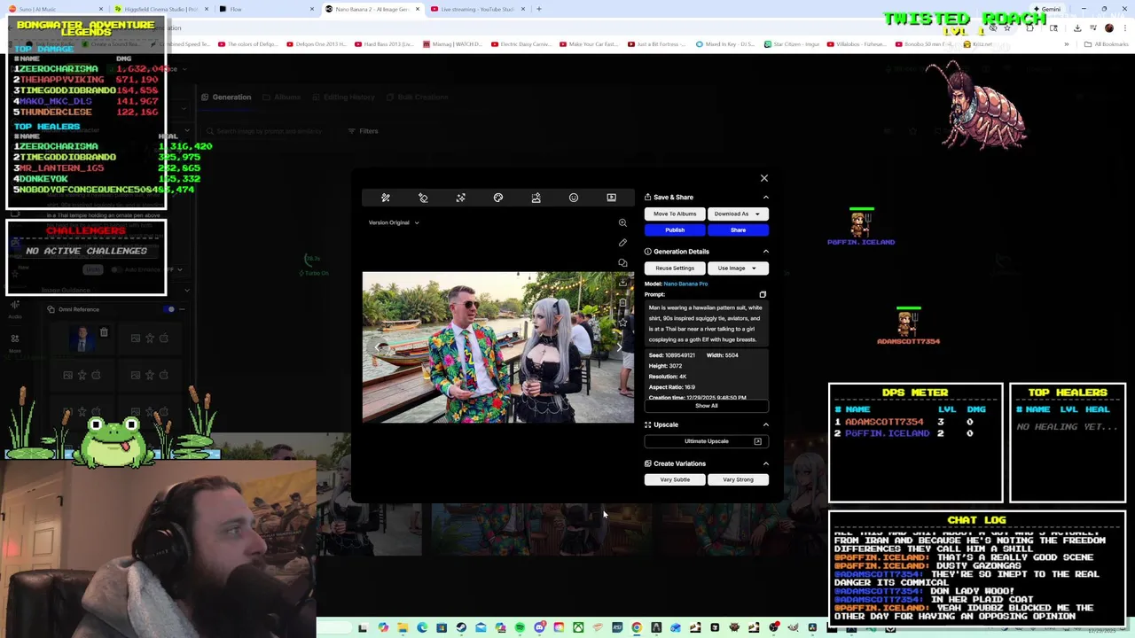
Task: Open the Star Citizen Imgur bookmark
Action: pos(792,43)
